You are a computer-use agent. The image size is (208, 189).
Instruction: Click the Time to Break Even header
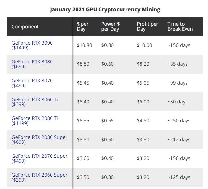(x=180, y=26)
